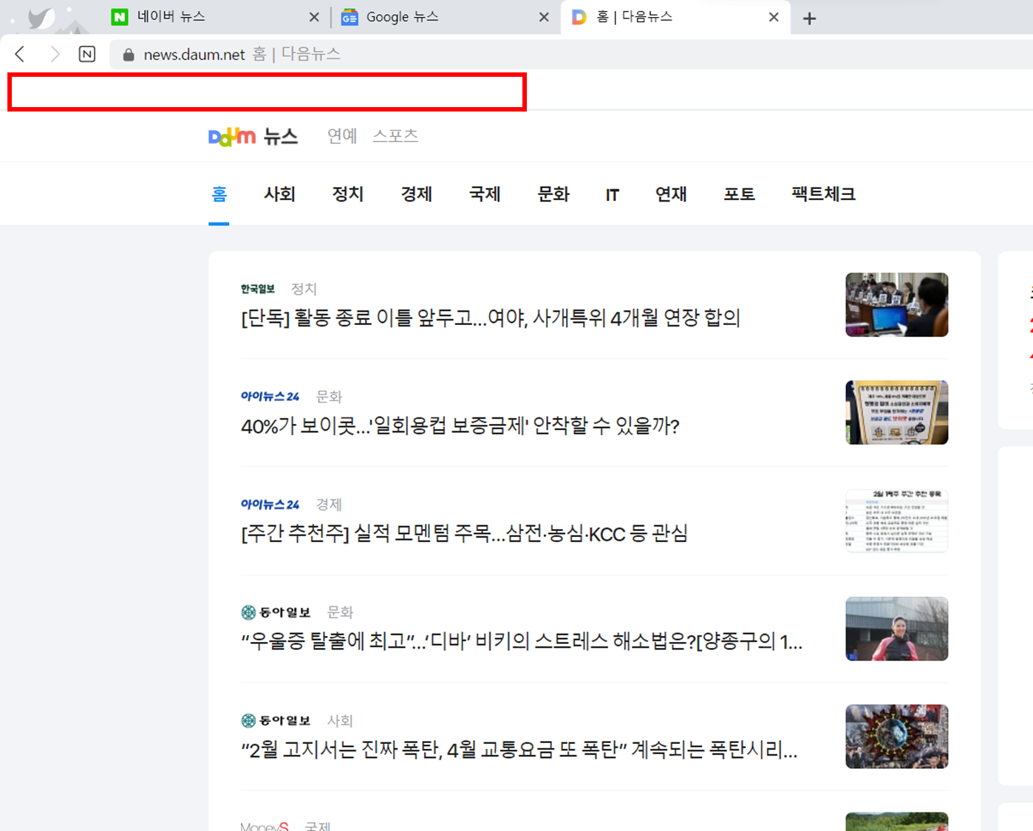The height and width of the screenshot is (831, 1033).
Task: Open the 2월 고지서는 진짜 폭탄 article
Action: click(x=519, y=750)
